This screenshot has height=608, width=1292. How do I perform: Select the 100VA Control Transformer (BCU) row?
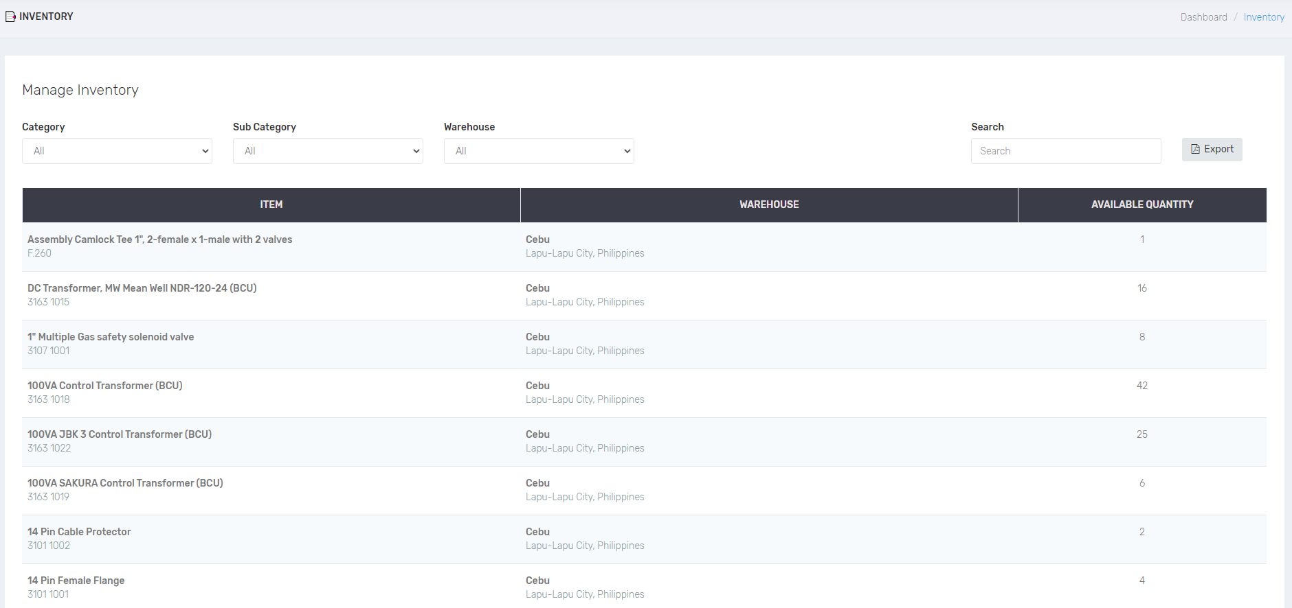tap(104, 386)
